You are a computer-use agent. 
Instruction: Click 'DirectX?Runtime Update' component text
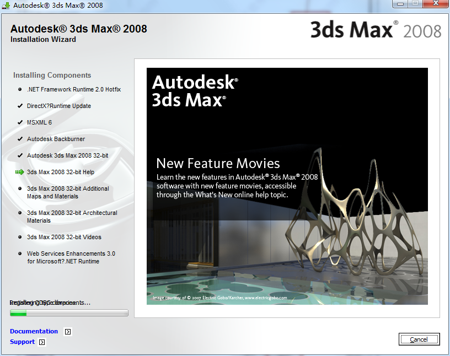click(x=59, y=106)
